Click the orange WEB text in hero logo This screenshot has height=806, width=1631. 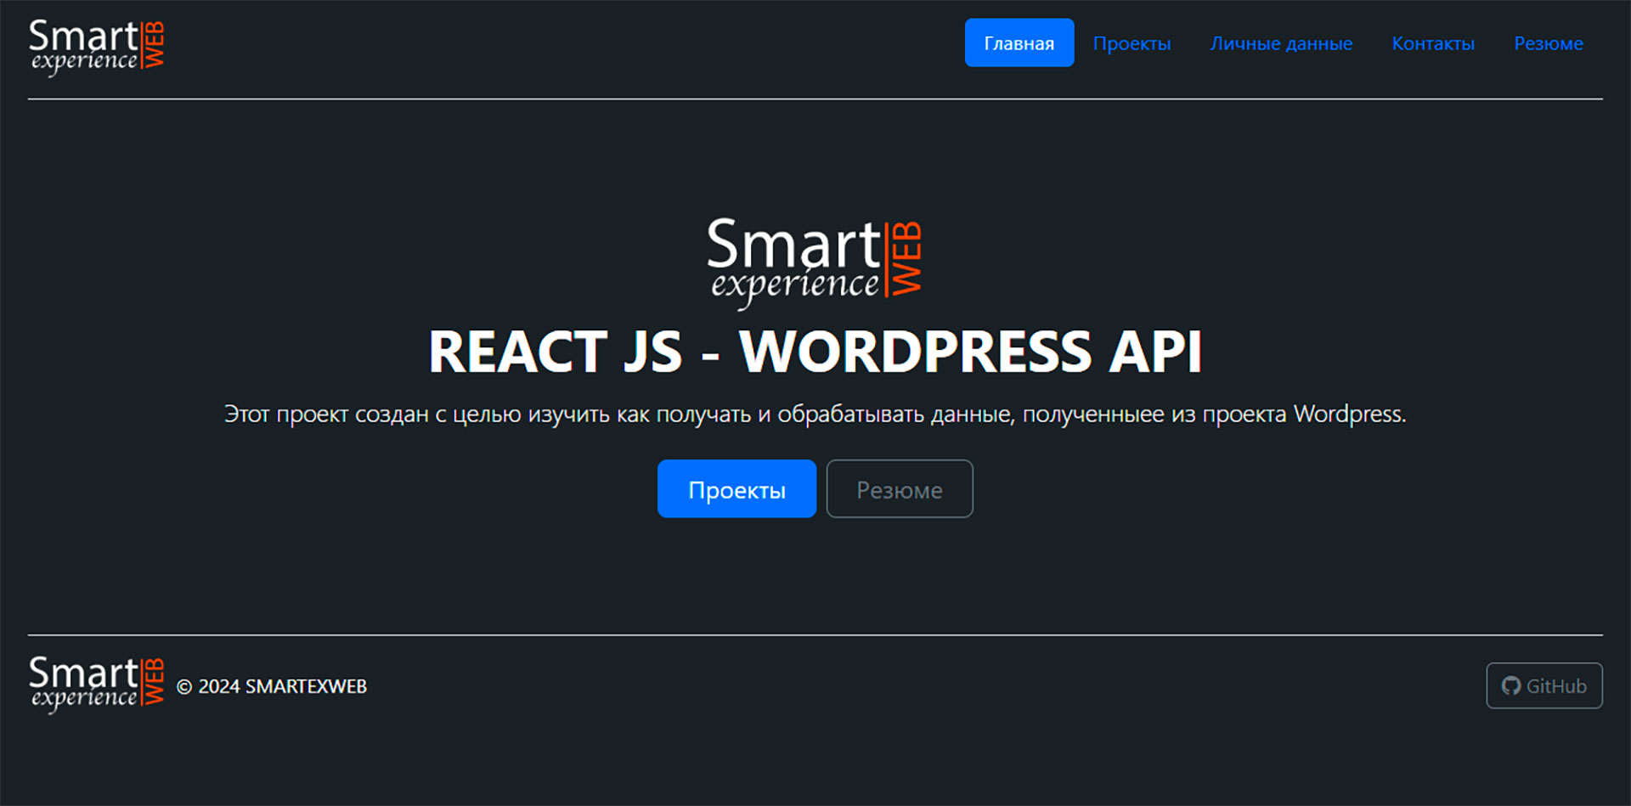pyautogui.click(x=906, y=259)
